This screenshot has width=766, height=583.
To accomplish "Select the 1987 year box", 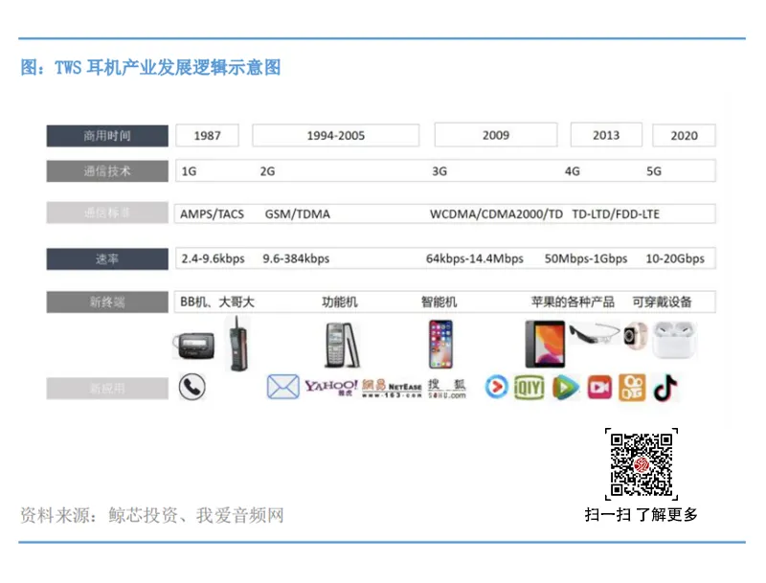I will click(x=207, y=135).
